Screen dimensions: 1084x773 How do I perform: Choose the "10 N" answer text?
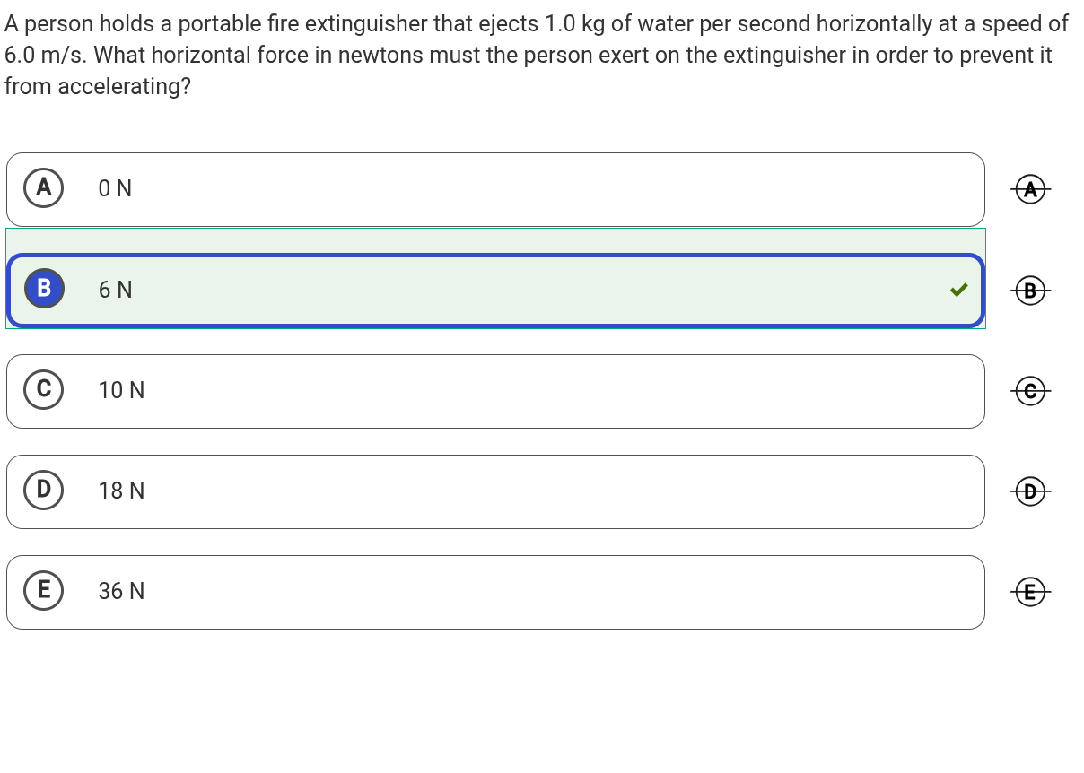coord(121,390)
